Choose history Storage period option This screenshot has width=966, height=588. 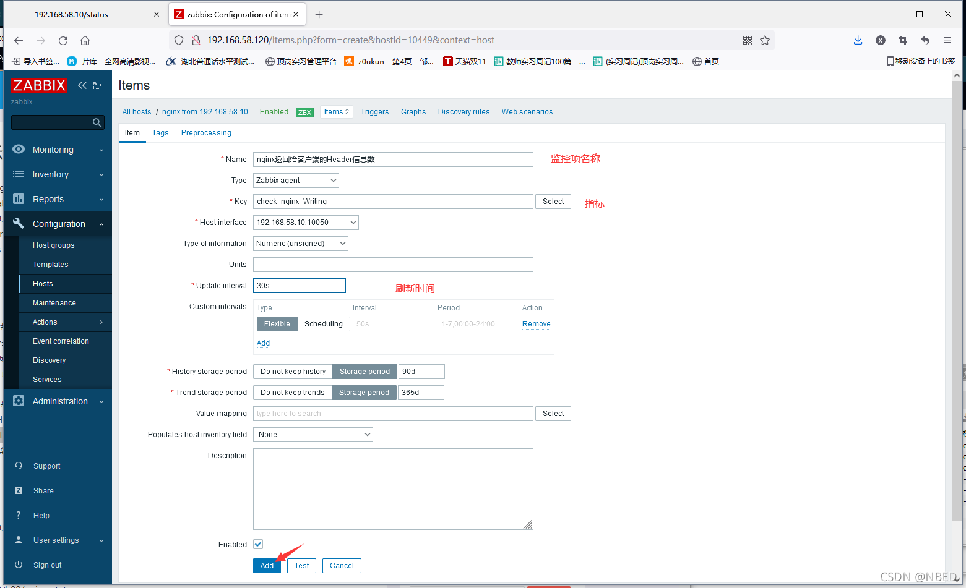[x=364, y=371]
